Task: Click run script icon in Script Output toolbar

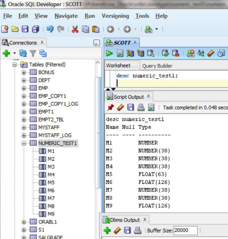Action: (151, 107)
